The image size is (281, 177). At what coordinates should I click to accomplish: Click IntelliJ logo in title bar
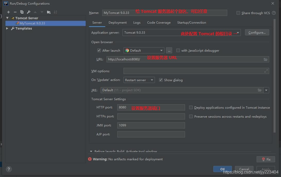[6, 4]
